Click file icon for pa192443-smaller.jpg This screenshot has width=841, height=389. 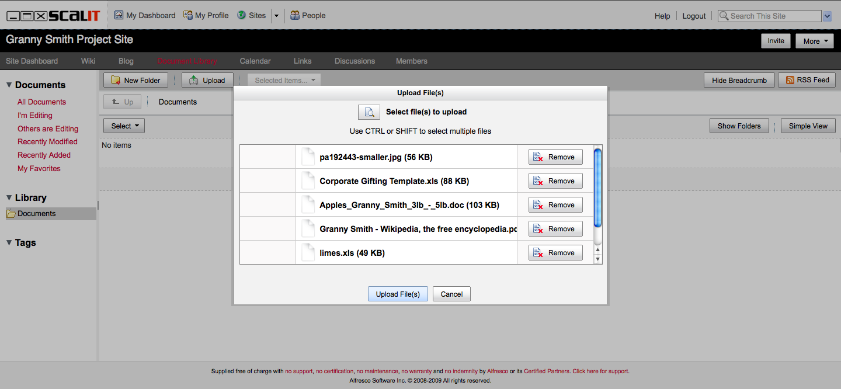(x=308, y=157)
